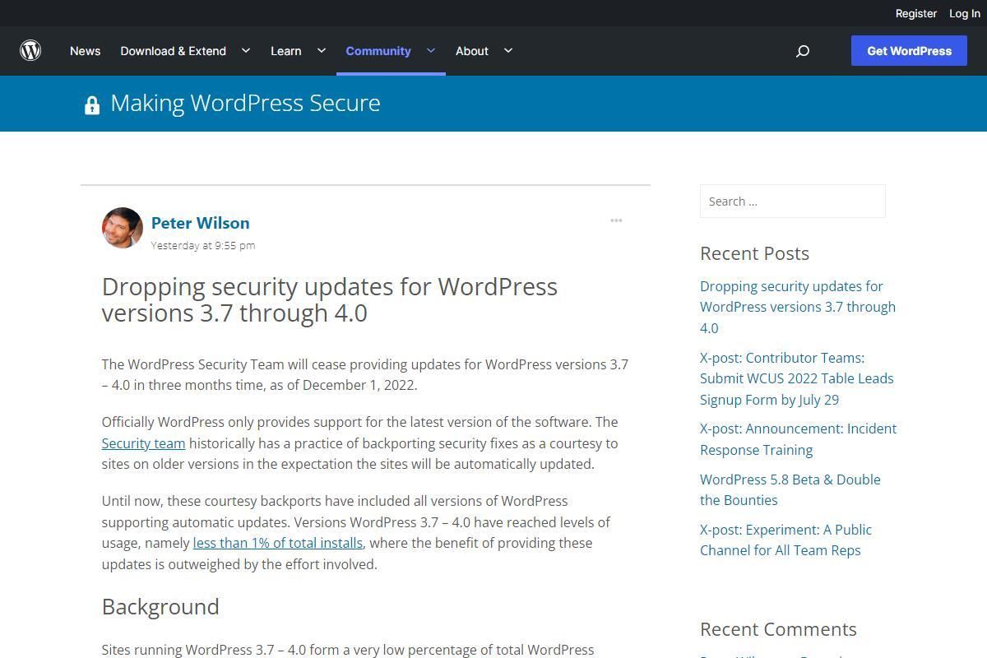The height and width of the screenshot is (658, 987).
Task: Open recent post WordPress 5.8 Beta & Double the Bounties
Action: point(790,489)
